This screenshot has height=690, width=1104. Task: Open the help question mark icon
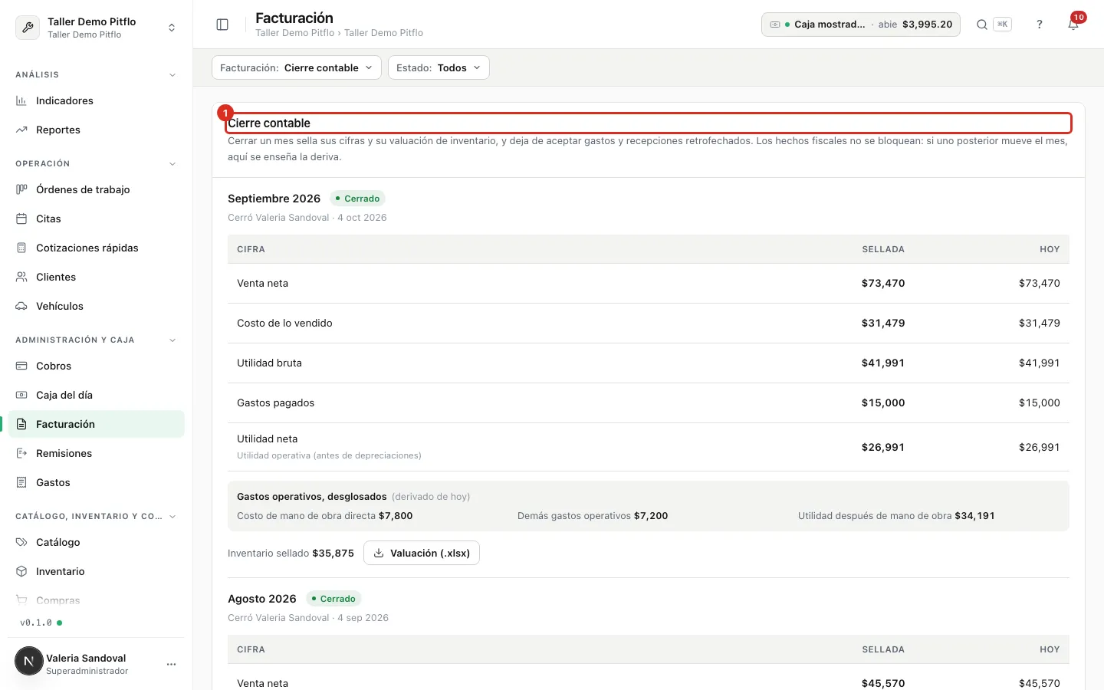tap(1040, 25)
